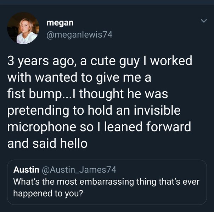Click the words "thought he was"
Screen dimensions: 214x212
(x=124, y=94)
